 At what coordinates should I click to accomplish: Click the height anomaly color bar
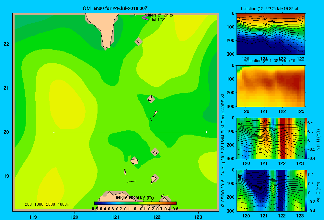click(135, 203)
